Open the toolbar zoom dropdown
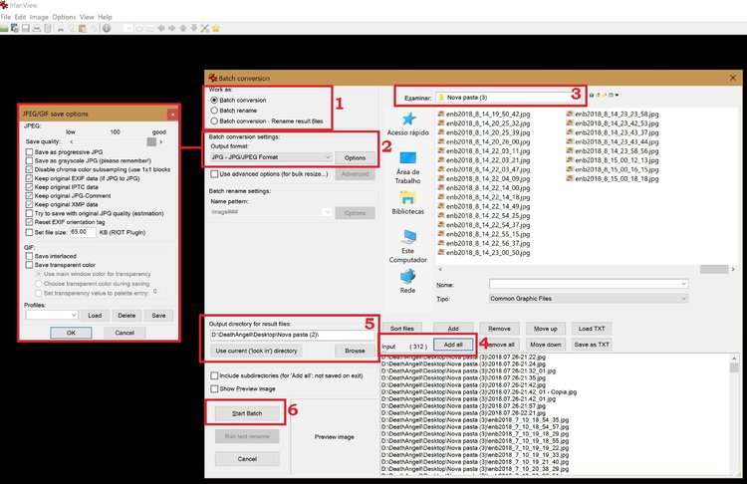The width and height of the screenshot is (747, 484). [128, 28]
